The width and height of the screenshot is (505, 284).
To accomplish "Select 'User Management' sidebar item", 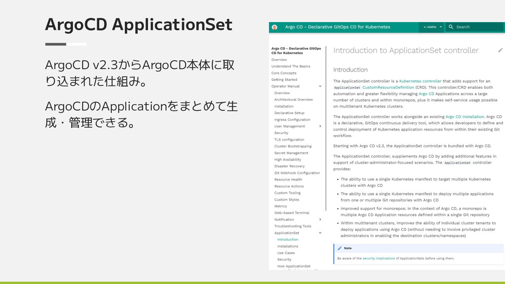I will click(290, 126).
